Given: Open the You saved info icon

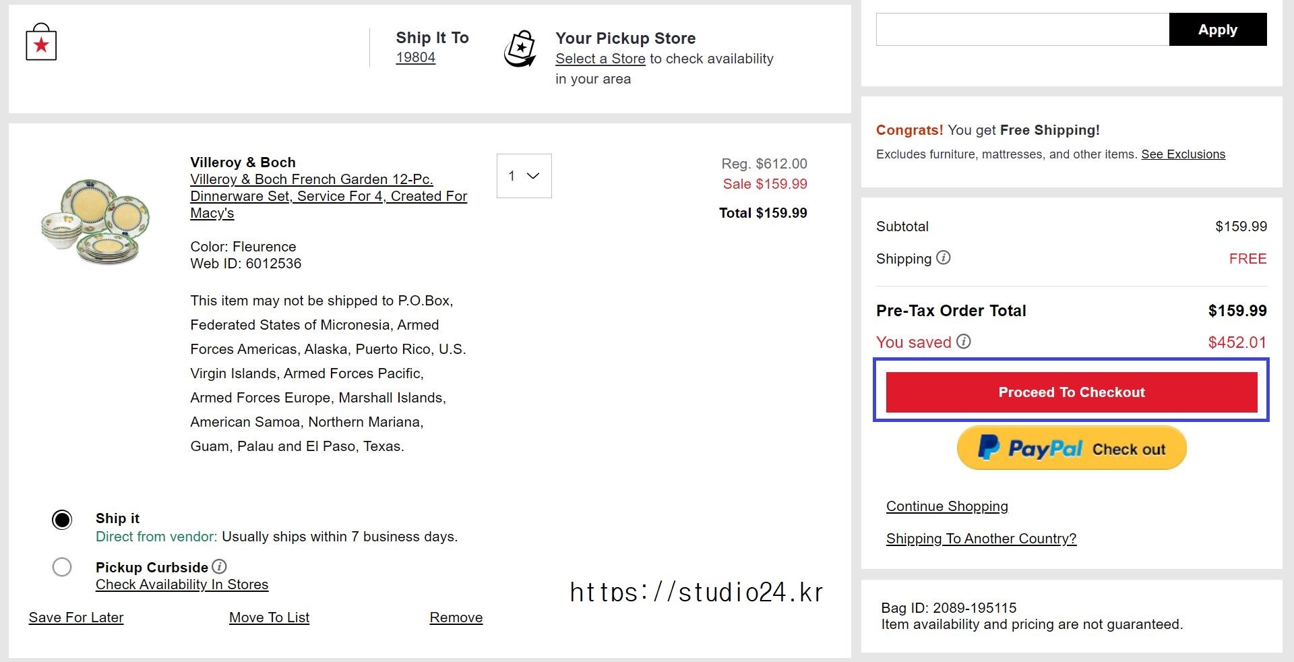Looking at the screenshot, I should pos(964,341).
